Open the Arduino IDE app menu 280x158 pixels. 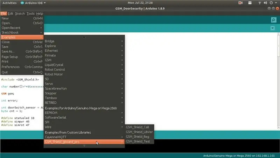click(33, 3)
